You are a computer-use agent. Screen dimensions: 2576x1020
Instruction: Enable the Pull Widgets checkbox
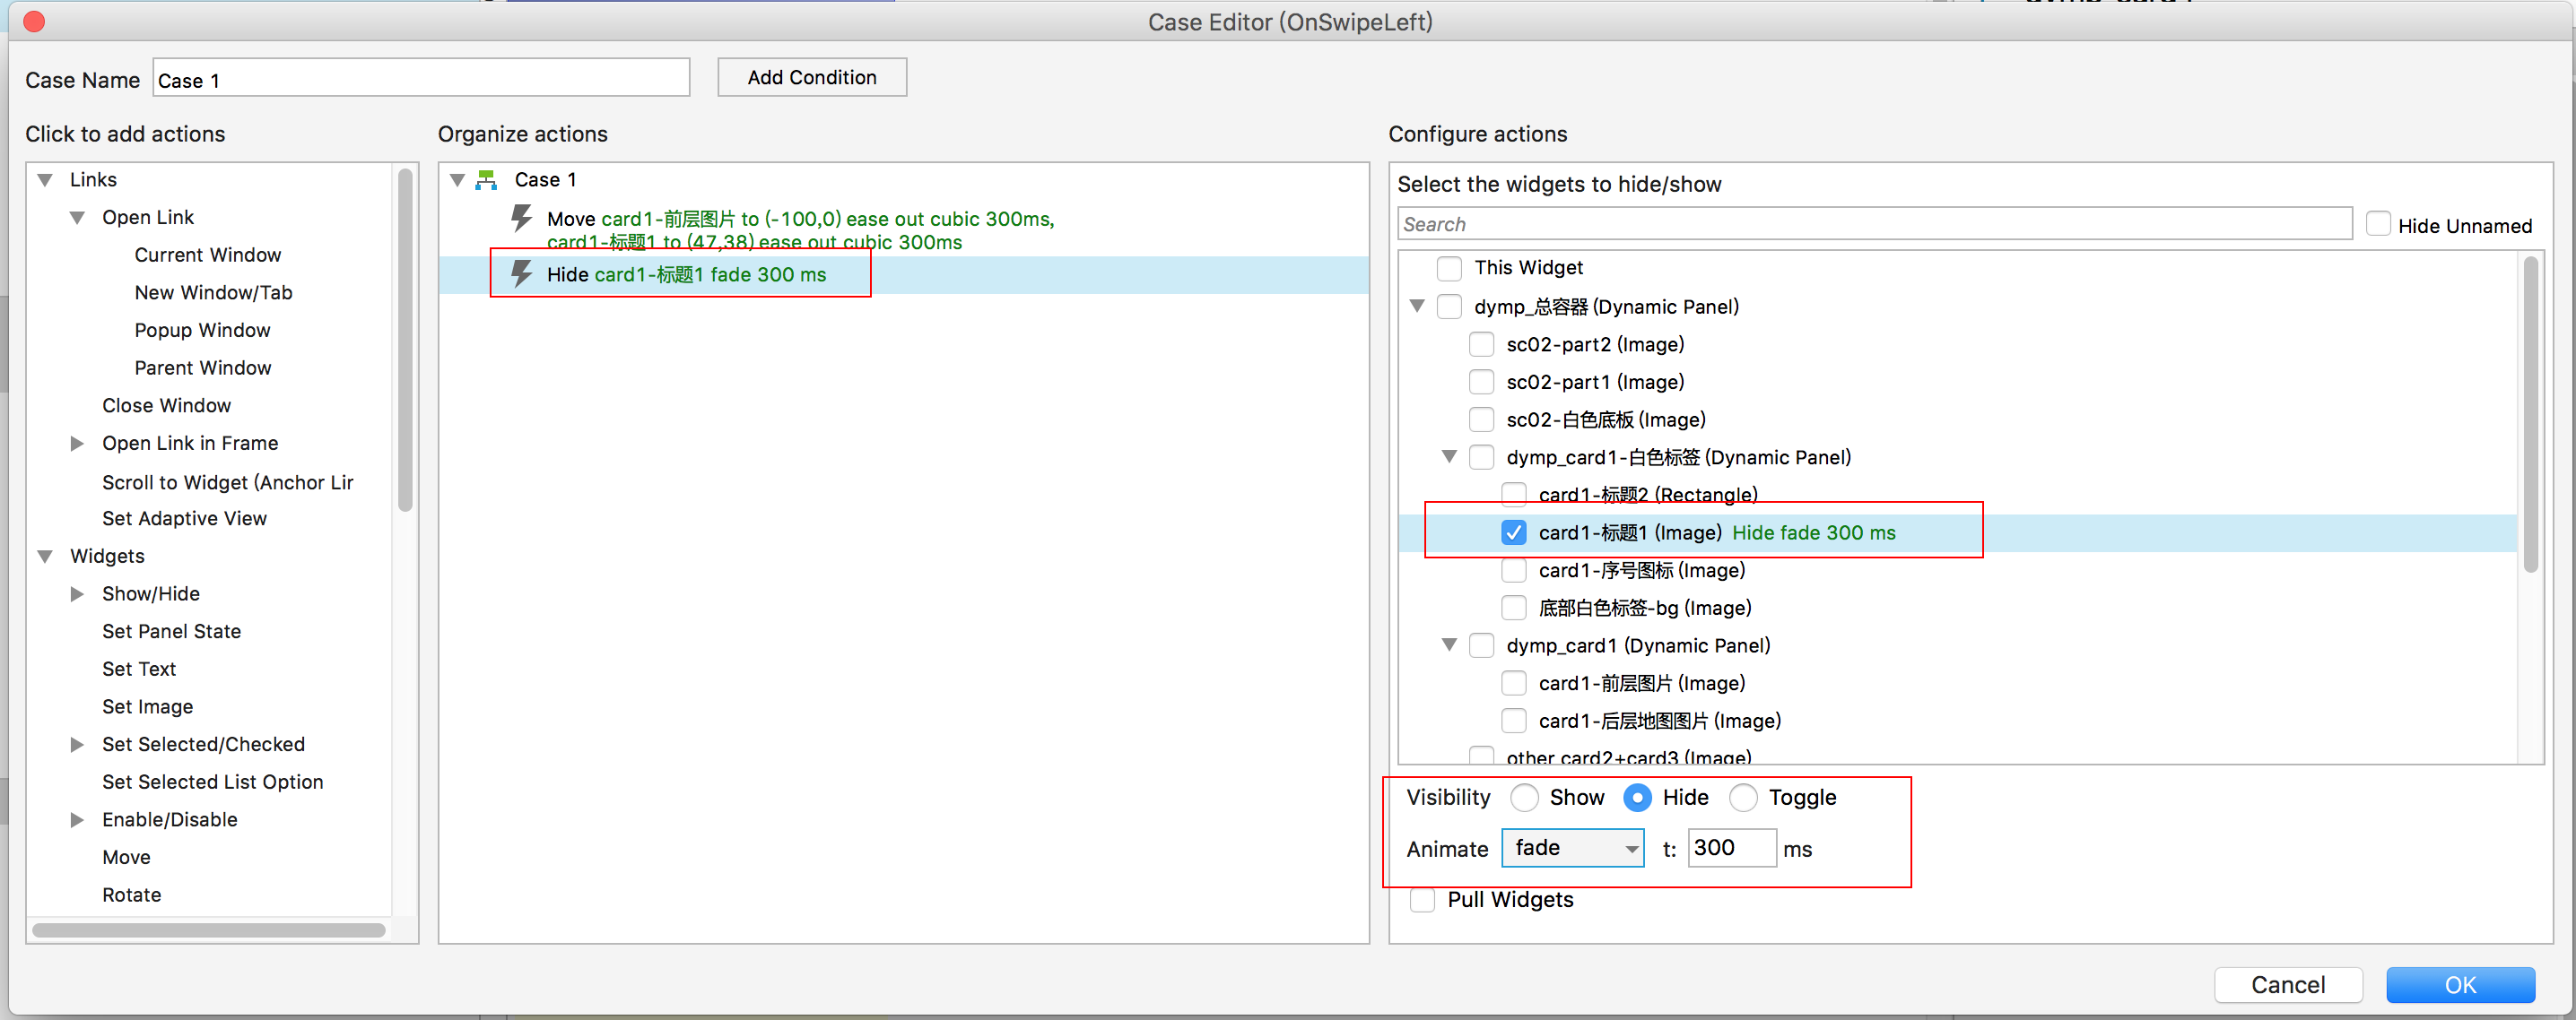[1422, 899]
